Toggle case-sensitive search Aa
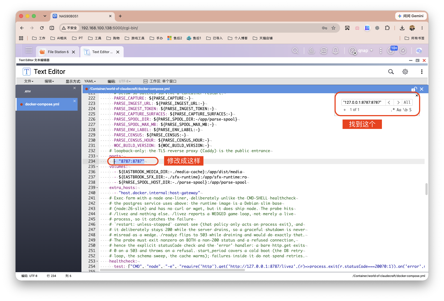This screenshot has height=301, width=444. [399, 110]
